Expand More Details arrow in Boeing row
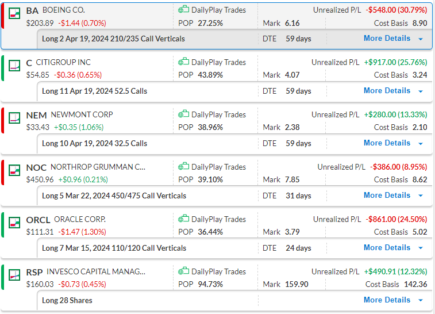 click(x=421, y=39)
